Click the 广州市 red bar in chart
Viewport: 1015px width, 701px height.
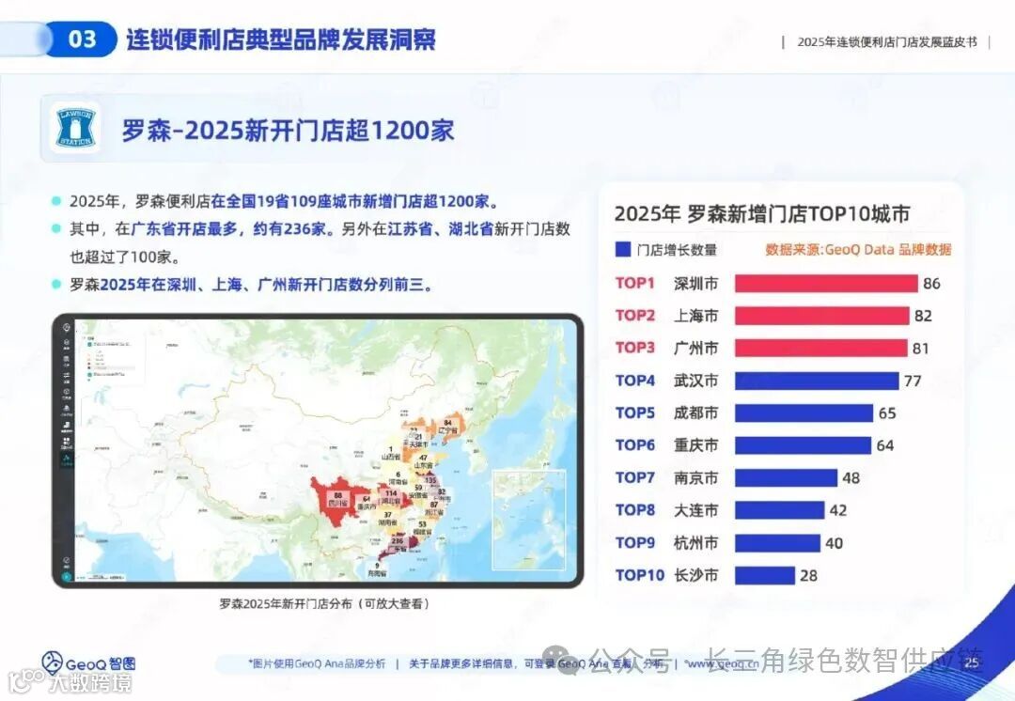pyautogui.click(x=820, y=349)
